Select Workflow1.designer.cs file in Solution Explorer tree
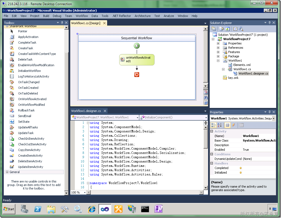The height and width of the screenshot is (218, 281). [x=253, y=73]
